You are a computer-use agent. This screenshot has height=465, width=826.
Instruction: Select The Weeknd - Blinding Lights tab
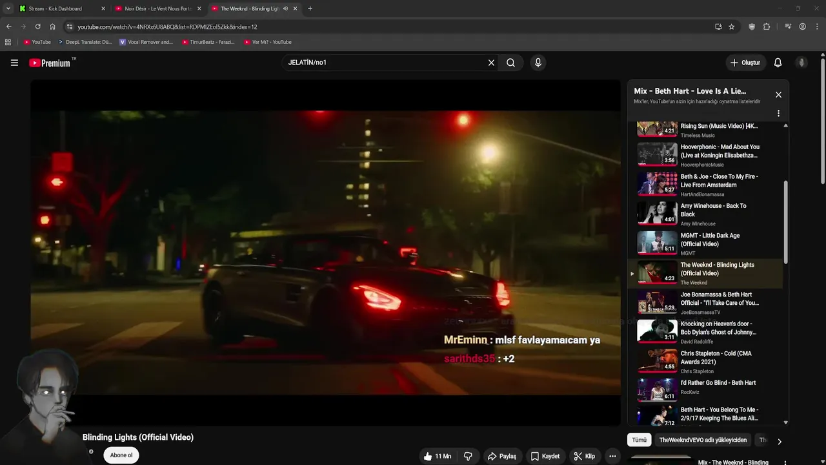point(255,8)
